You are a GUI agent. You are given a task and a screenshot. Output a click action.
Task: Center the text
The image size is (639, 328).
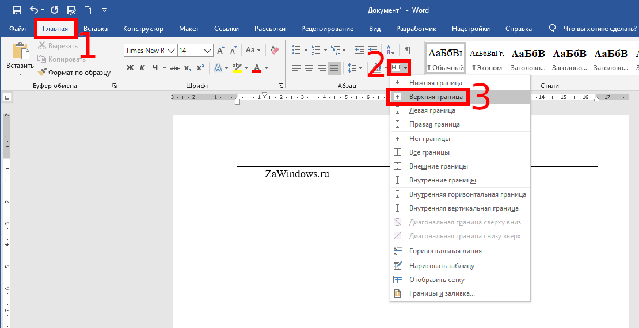(309, 68)
